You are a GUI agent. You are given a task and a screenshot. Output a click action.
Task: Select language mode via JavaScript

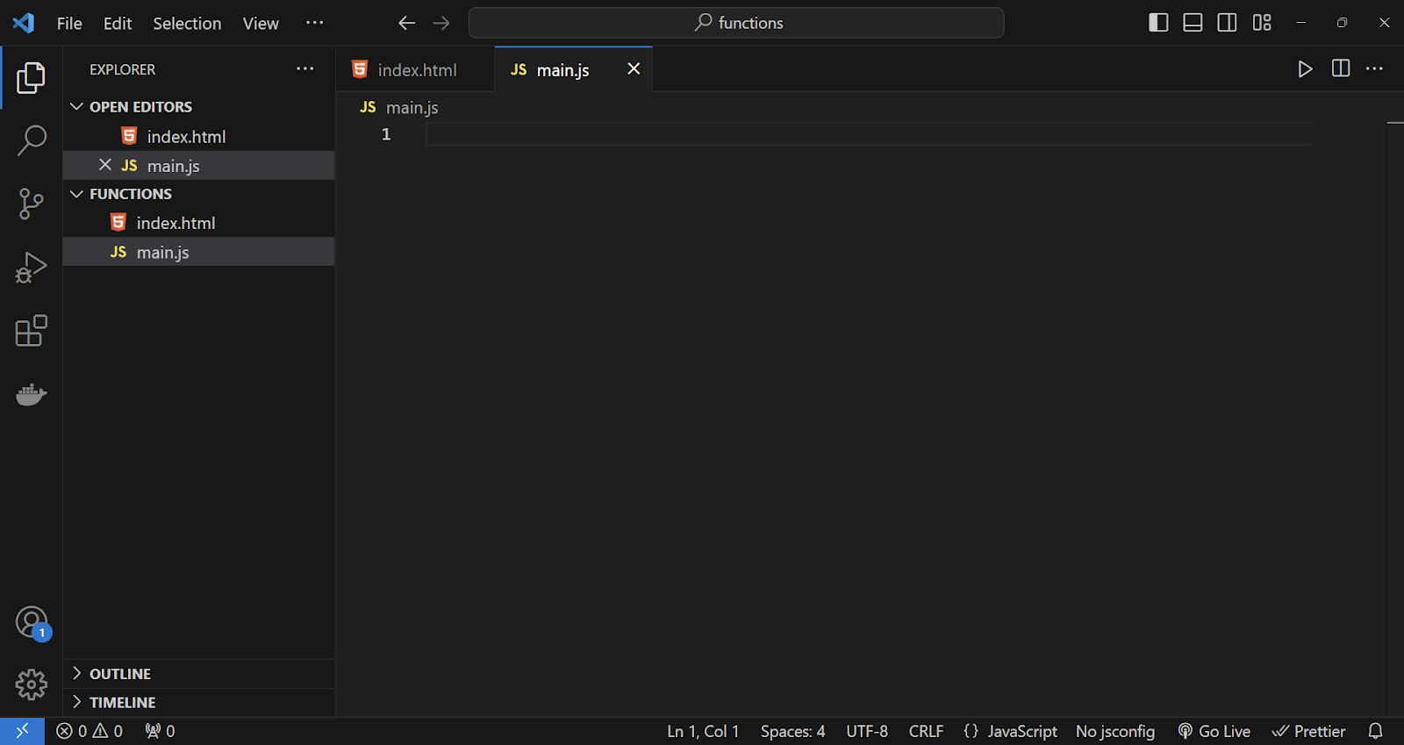tap(1022, 731)
